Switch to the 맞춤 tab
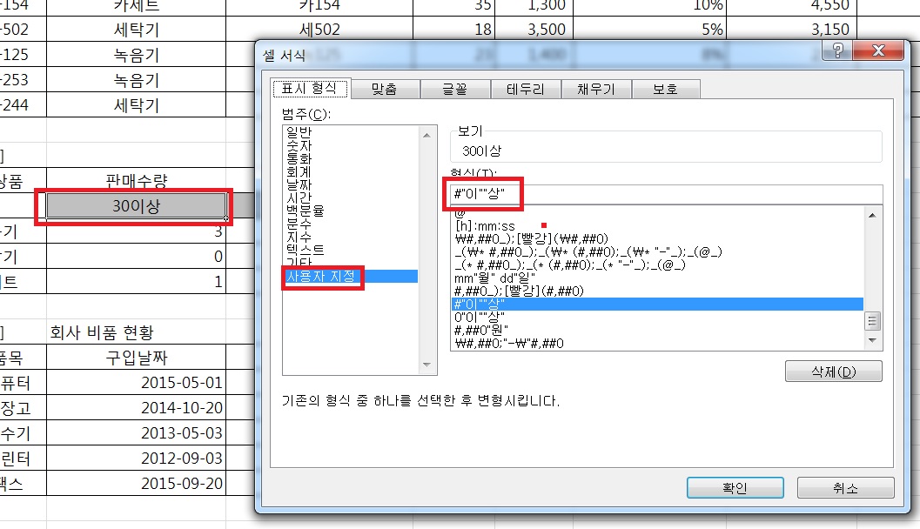Viewport: 920px width, 529px height. point(383,89)
